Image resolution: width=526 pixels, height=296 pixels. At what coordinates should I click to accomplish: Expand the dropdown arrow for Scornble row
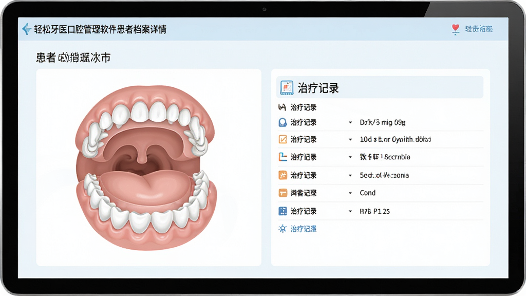[350, 157]
